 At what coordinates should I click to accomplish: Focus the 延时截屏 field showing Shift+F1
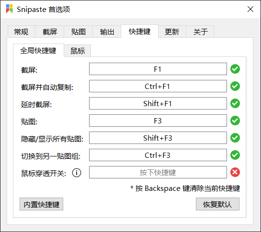(x=158, y=103)
